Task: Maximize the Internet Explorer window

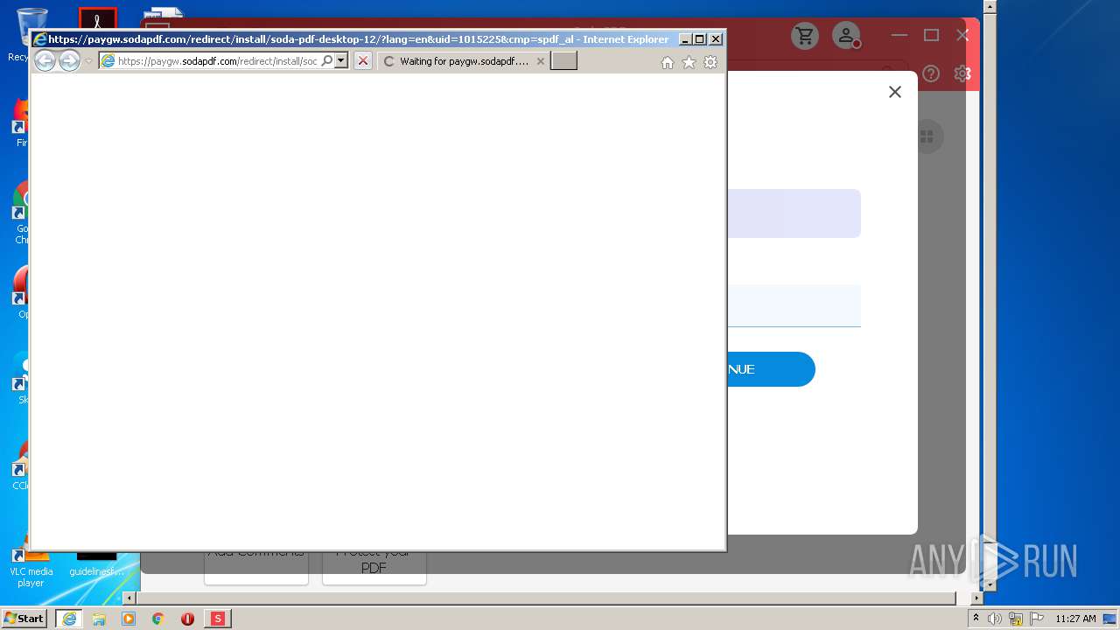Action: 700,39
